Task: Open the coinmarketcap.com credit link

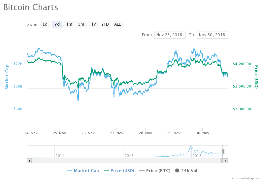Action: pyautogui.click(x=246, y=178)
